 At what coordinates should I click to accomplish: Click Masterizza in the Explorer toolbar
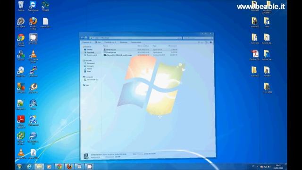coord(124,42)
